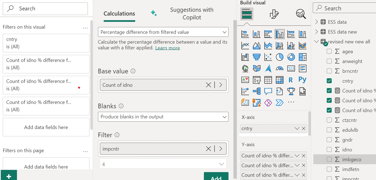Select the Clustered column chart visual
The image size is (376, 180).
tap(279, 34)
